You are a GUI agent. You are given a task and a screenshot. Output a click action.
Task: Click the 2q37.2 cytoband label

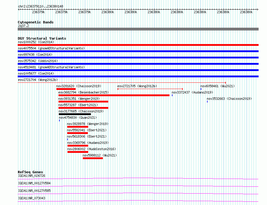(23, 26)
